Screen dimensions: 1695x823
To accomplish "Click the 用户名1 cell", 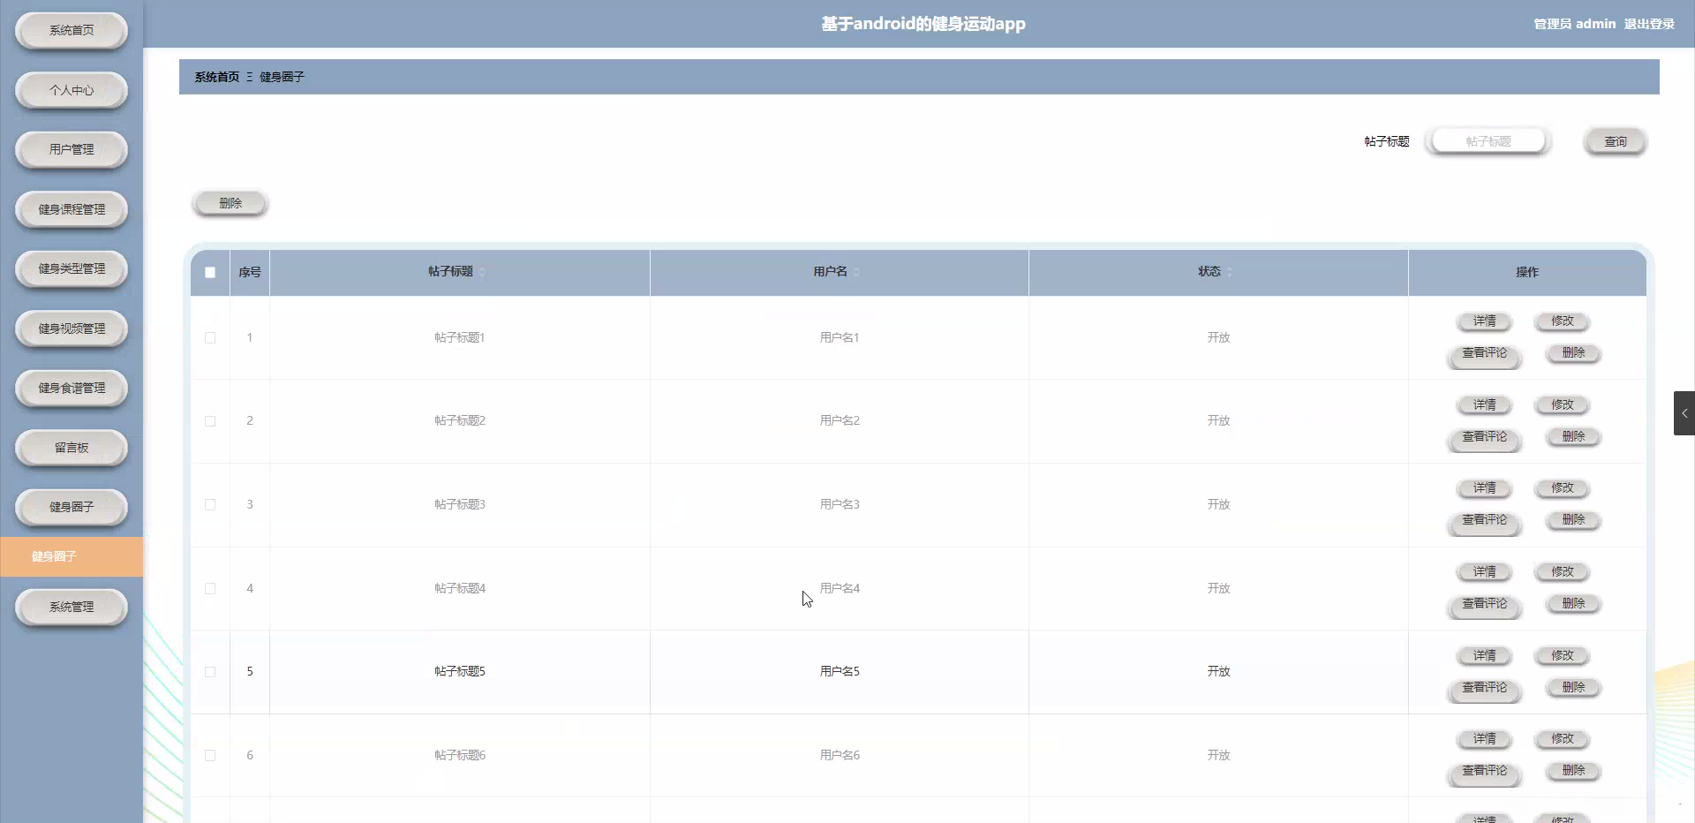I will coord(840,337).
